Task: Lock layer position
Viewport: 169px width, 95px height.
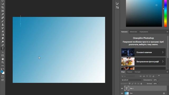Action: point(135,84)
